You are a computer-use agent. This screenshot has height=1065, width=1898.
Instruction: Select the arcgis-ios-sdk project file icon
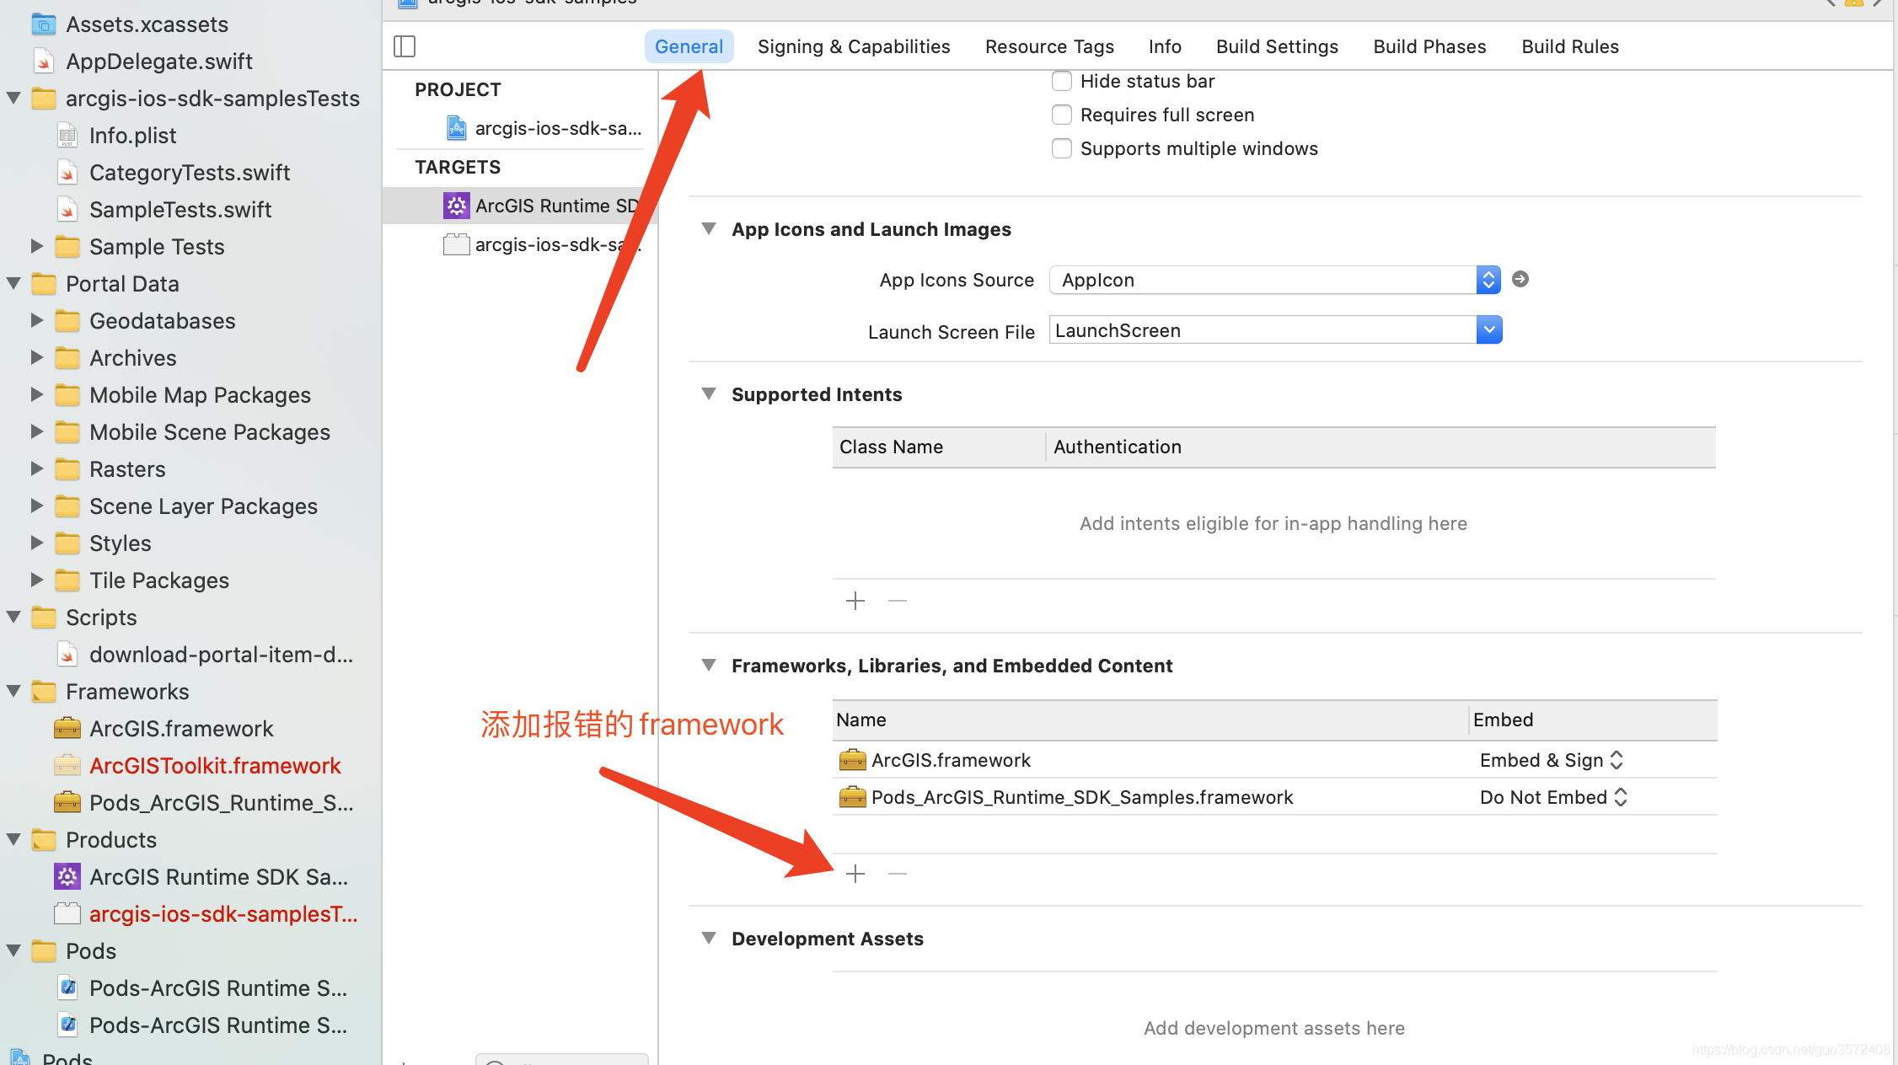click(456, 128)
